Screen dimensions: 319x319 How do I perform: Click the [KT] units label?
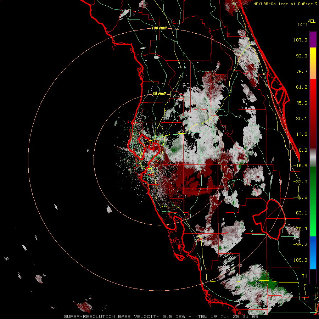click(303, 24)
